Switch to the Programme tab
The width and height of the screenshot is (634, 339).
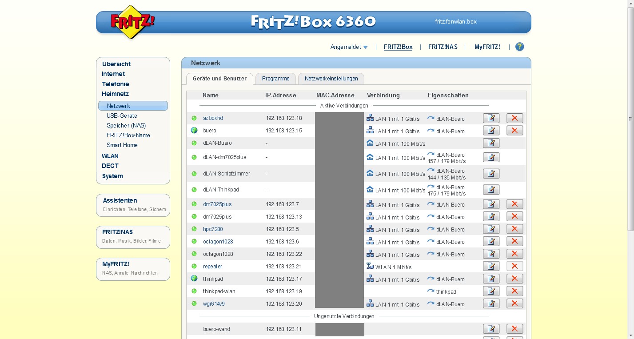[x=275, y=79]
